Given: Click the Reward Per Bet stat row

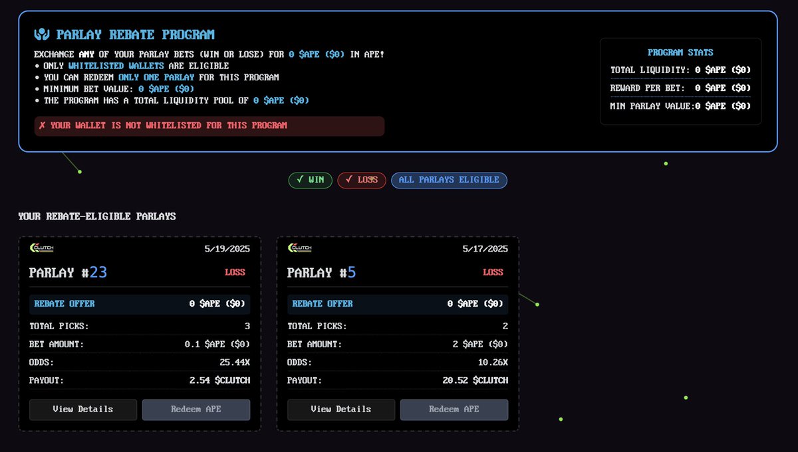Looking at the screenshot, I should coord(680,88).
